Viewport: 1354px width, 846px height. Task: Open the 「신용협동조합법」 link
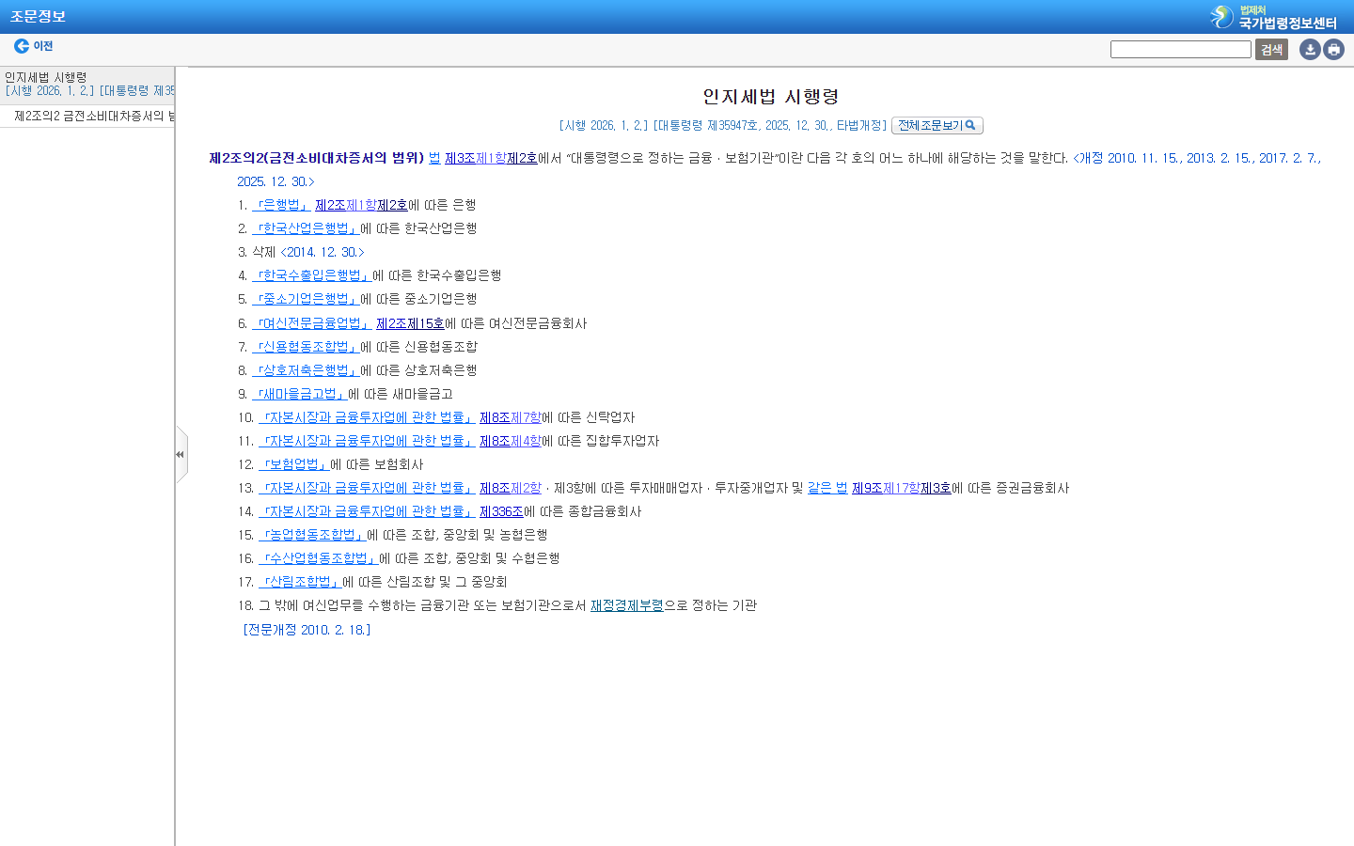tap(306, 347)
